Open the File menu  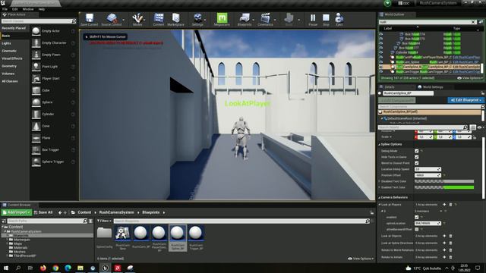click(x=5, y=9)
